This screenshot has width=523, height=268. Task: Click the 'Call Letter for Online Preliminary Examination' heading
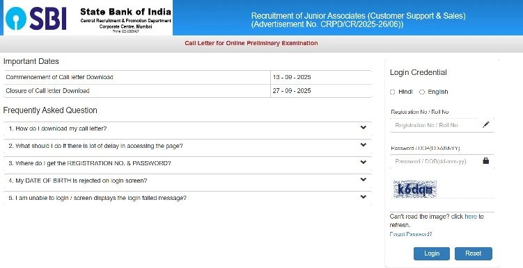pyautogui.click(x=251, y=43)
